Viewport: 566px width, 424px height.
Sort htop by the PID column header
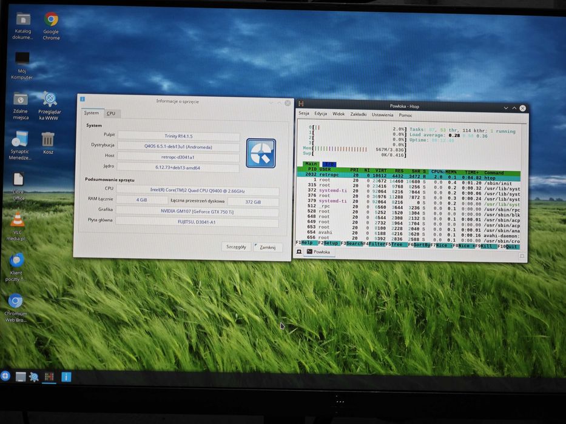312,169
